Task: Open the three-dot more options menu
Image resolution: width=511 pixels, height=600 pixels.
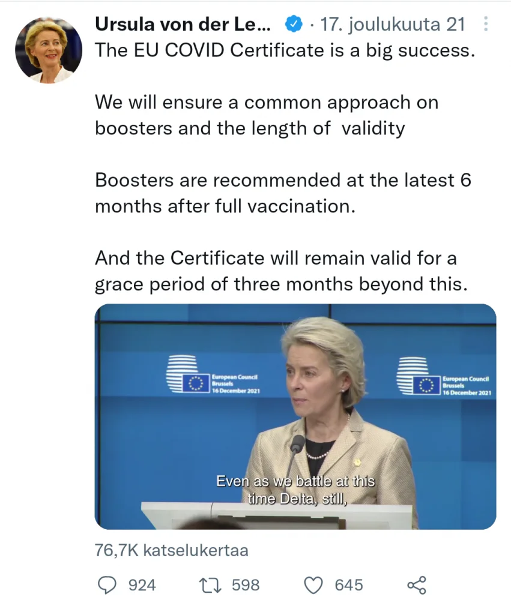Action: pyautogui.click(x=485, y=25)
